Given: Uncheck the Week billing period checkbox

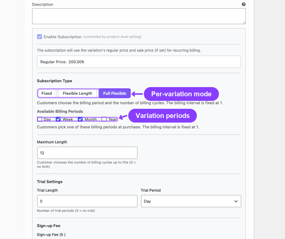Looking at the screenshot, I should point(58,119).
